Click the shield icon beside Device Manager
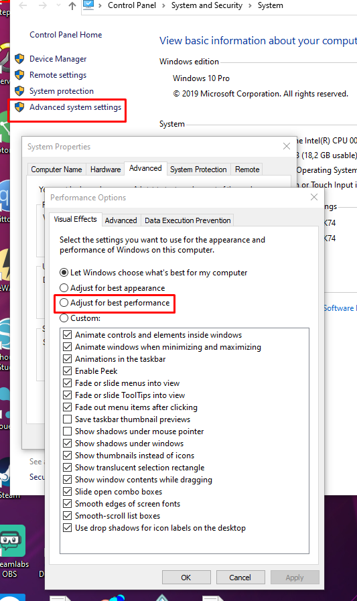This screenshot has width=357, height=601. tap(19, 59)
